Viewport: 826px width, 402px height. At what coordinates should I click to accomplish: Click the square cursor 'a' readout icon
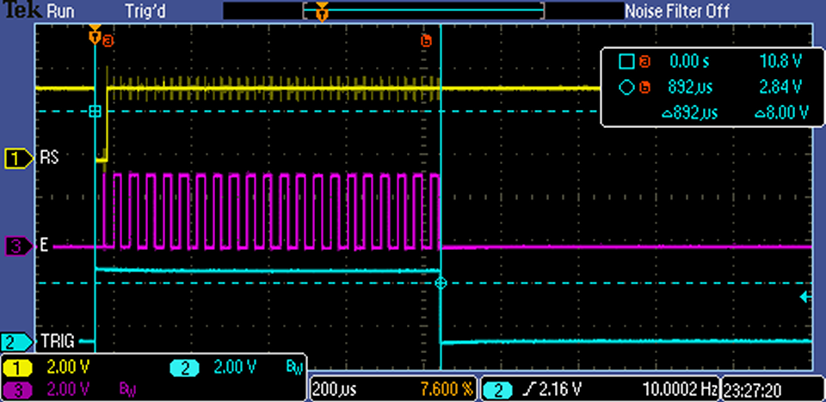click(626, 62)
